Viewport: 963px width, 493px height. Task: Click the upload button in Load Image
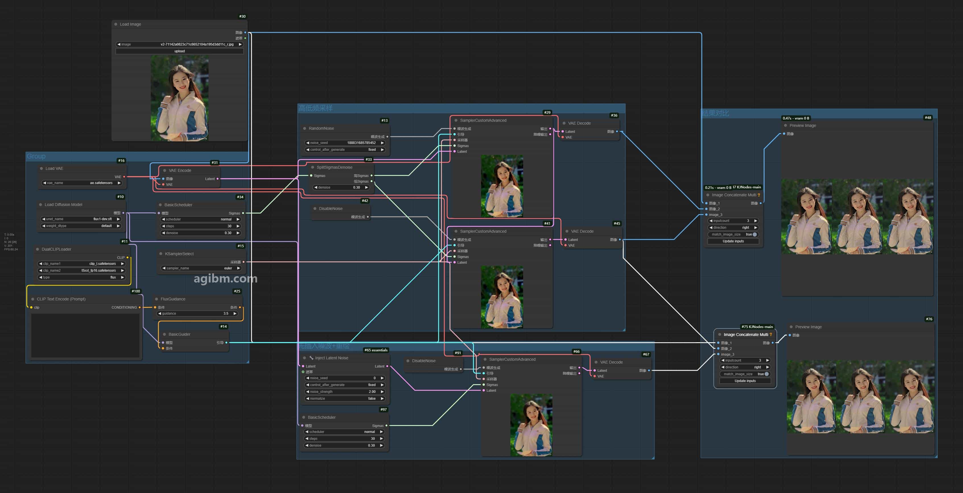pyautogui.click(x=180, y=51)
